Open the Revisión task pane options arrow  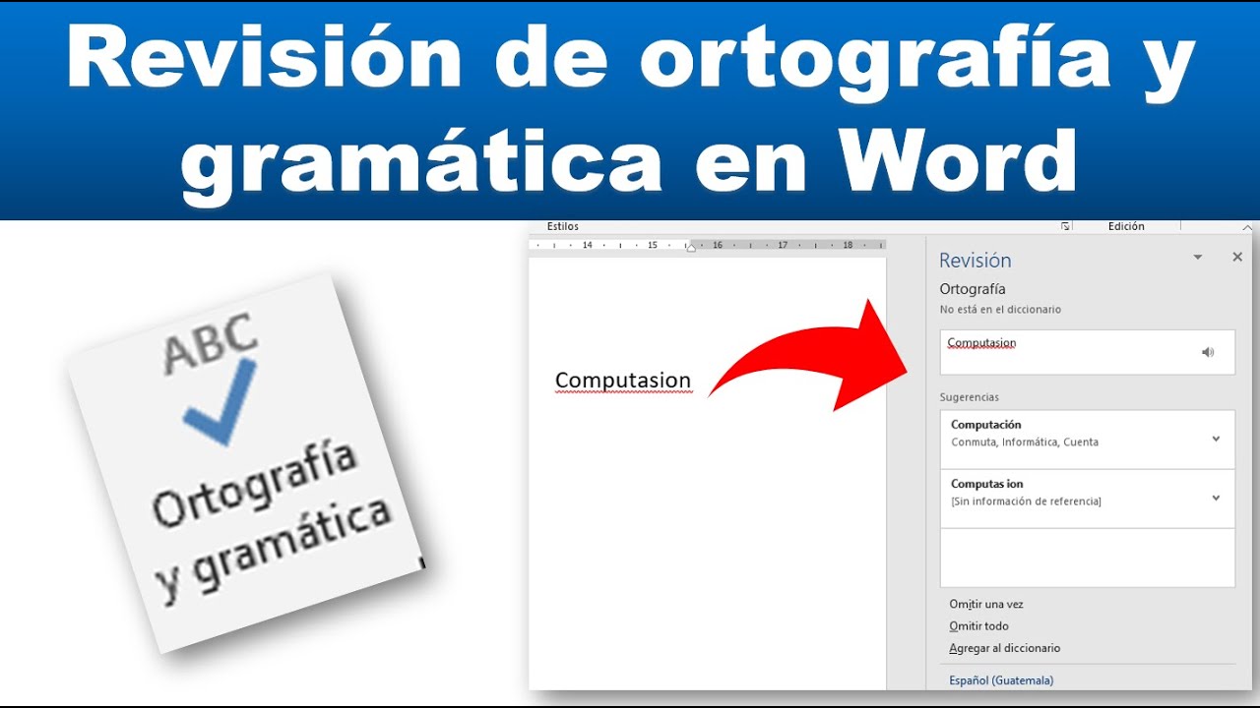point(1198,258)
